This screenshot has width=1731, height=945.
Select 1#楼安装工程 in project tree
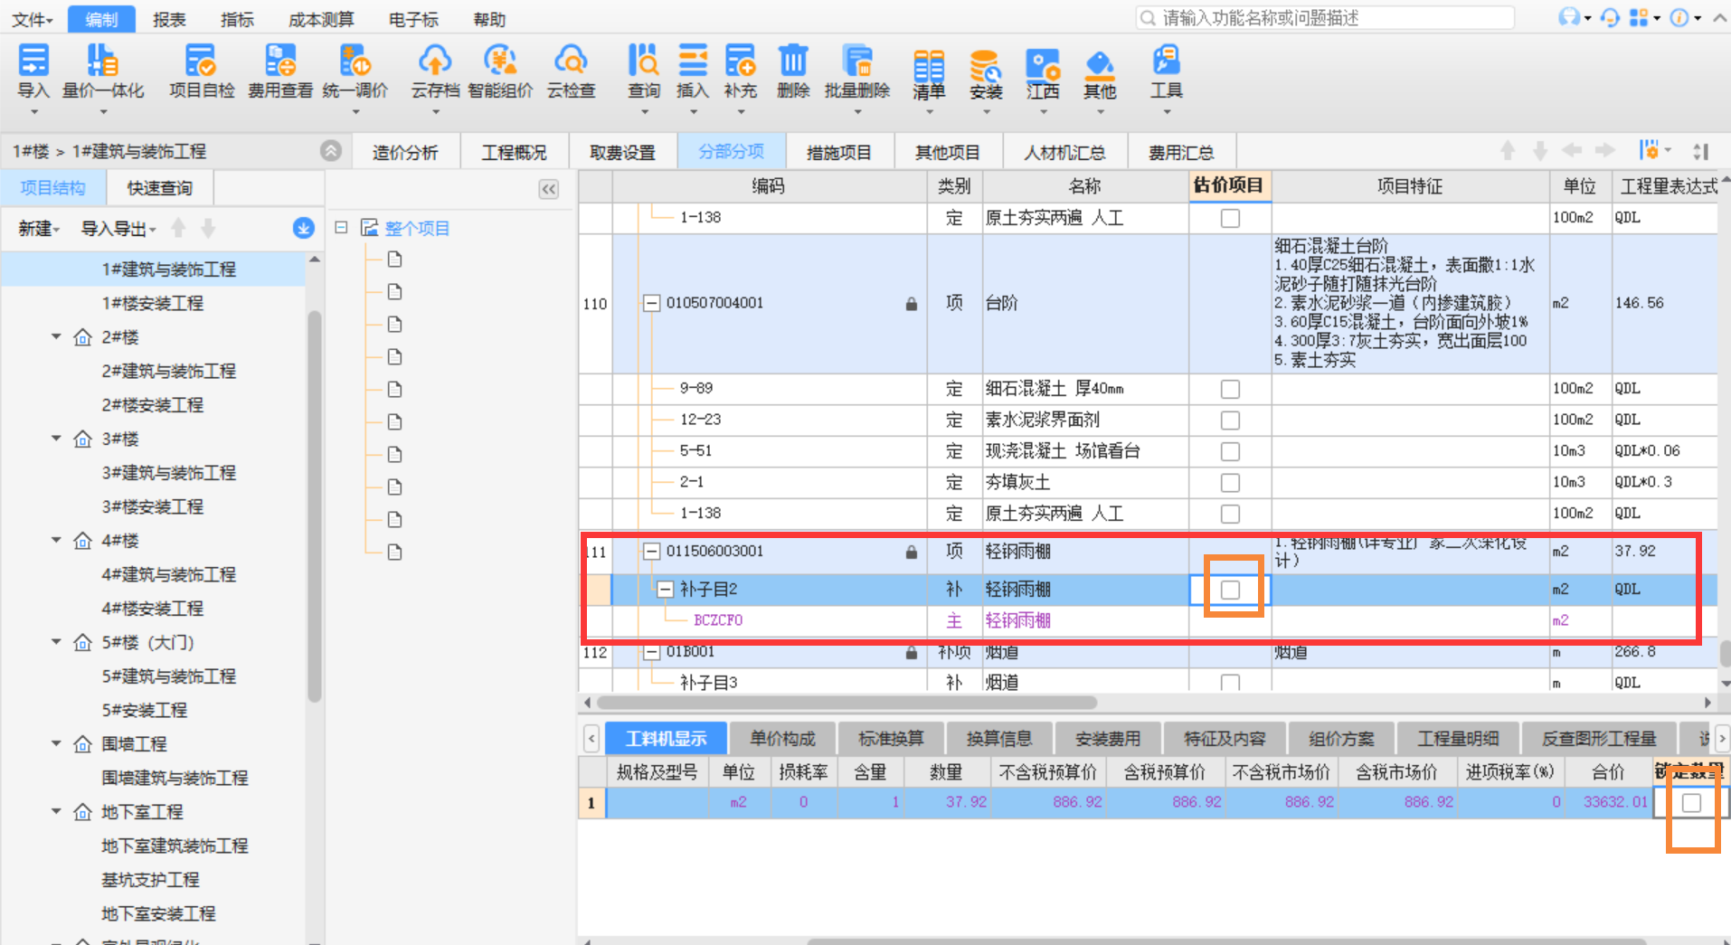pos(152,303)
